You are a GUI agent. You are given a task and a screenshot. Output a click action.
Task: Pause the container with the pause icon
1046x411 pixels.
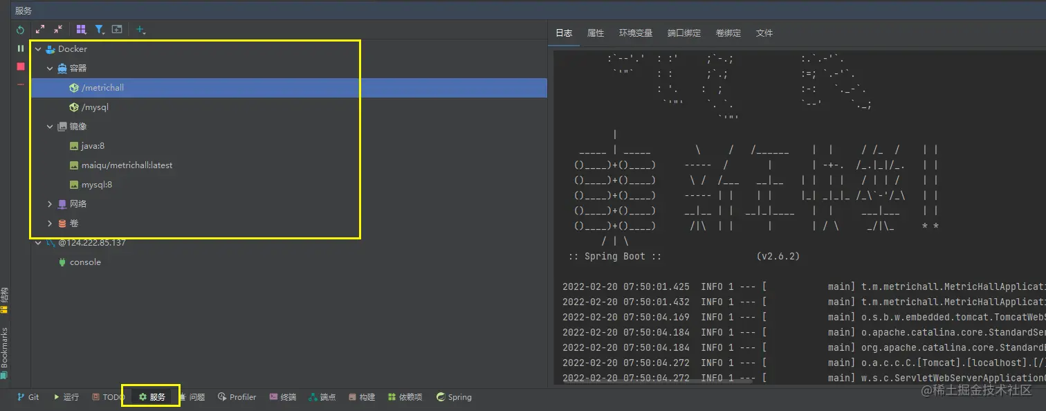click(21, 48)
